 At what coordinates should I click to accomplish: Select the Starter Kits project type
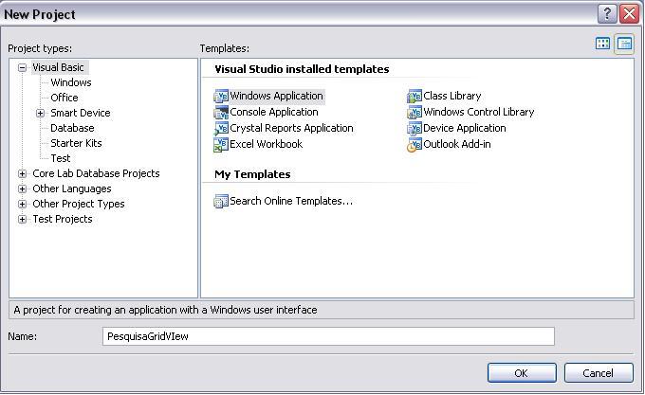pos(76,143)
